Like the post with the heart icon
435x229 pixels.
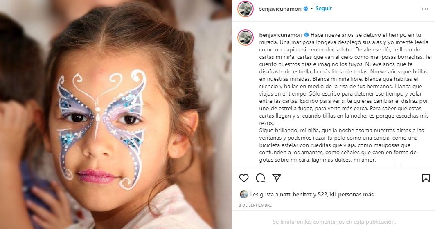244,178
